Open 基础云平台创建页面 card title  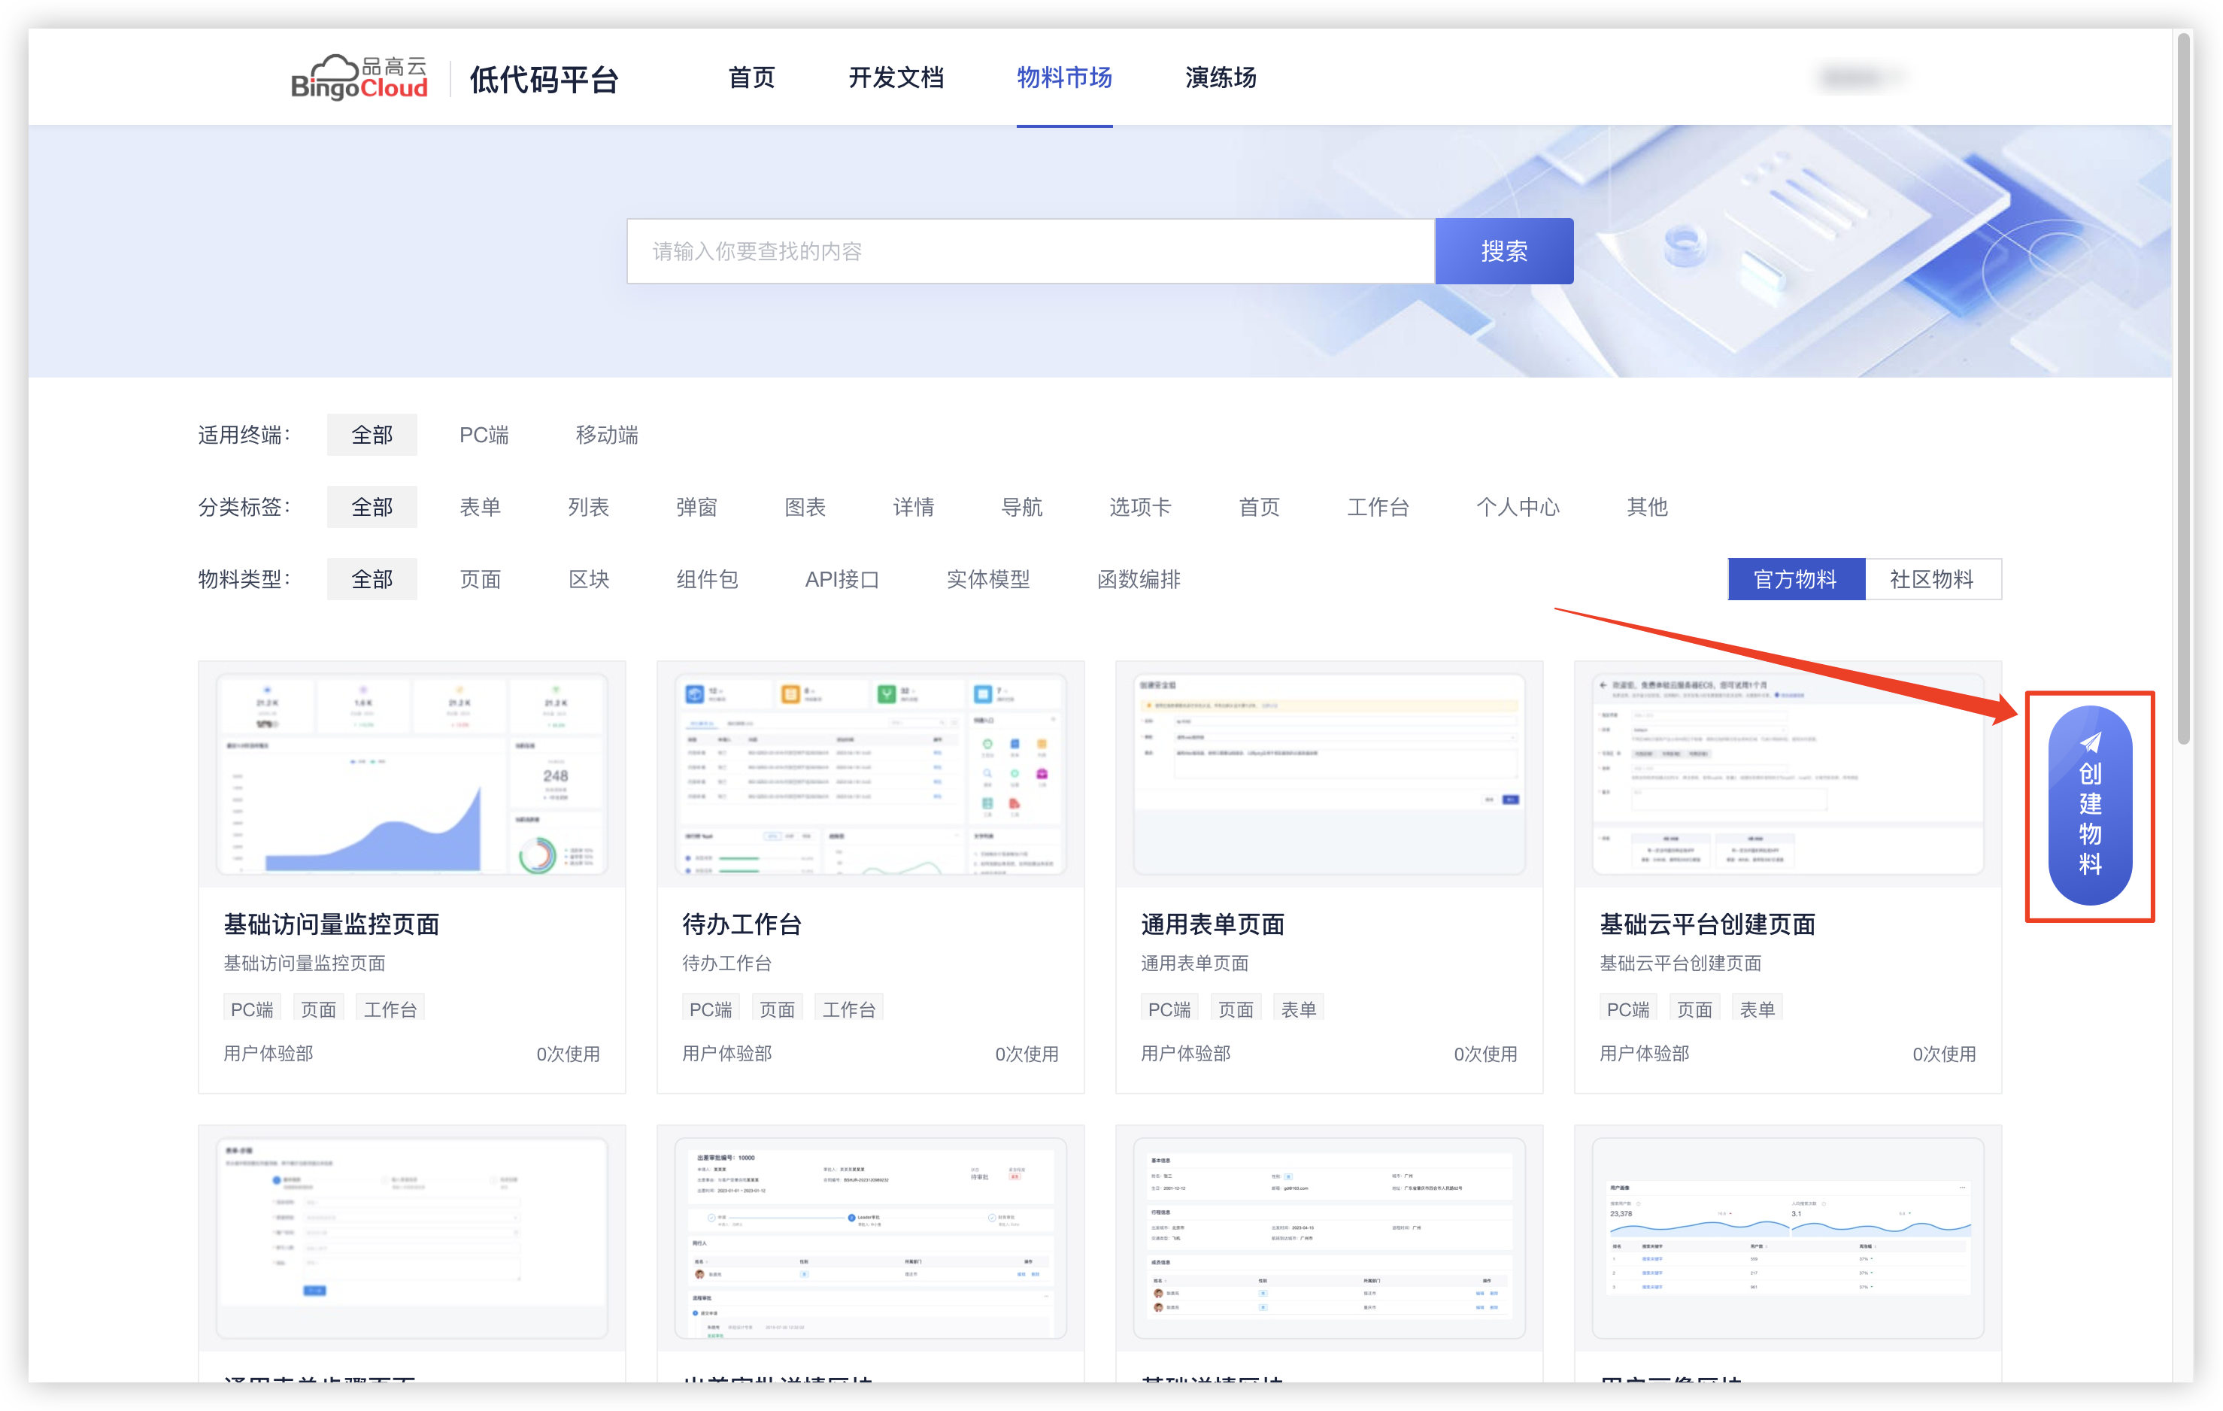pyautogui.click(x=1706, y=924)
